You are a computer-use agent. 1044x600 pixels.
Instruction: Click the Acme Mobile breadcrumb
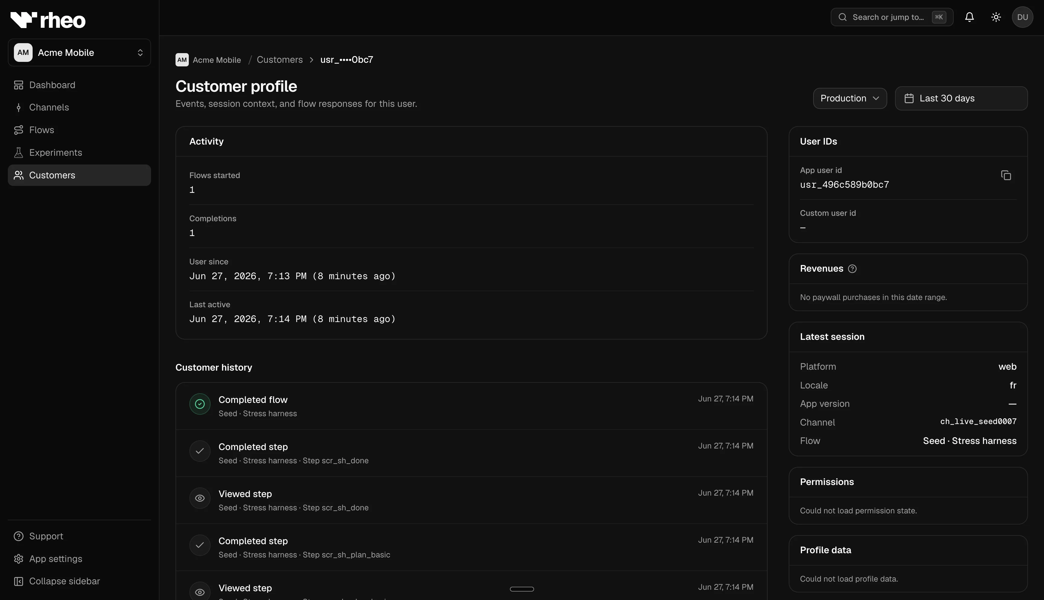(208, 60)
